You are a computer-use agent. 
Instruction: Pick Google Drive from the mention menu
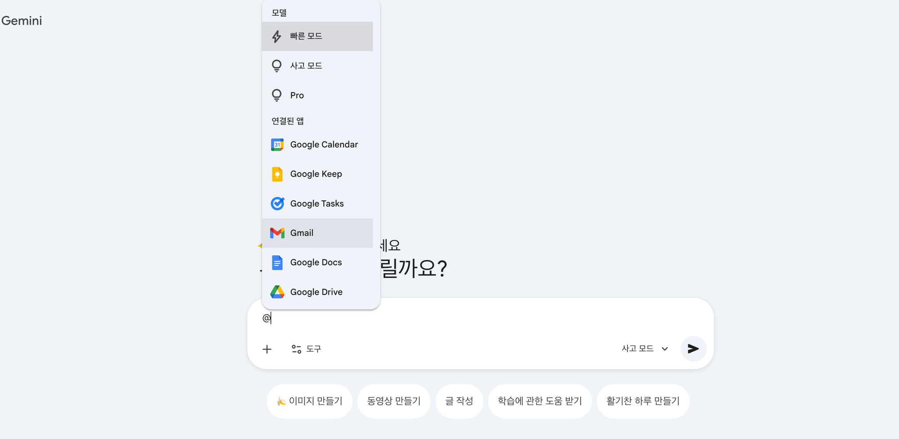[317, 292]
